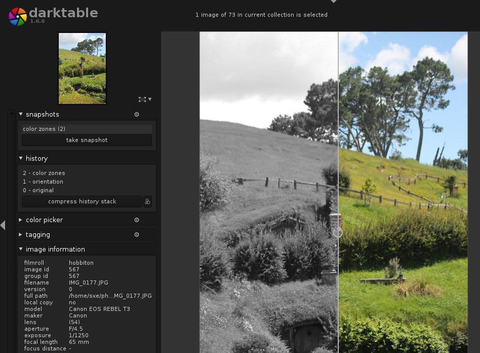This screenshot has width=480, height=353.
Task: Click the snapshot rotate handle on divider
Action: 338,233
